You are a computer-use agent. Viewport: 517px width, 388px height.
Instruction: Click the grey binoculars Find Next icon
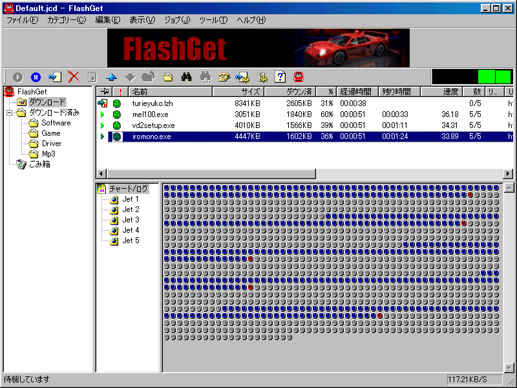point(206,77)
